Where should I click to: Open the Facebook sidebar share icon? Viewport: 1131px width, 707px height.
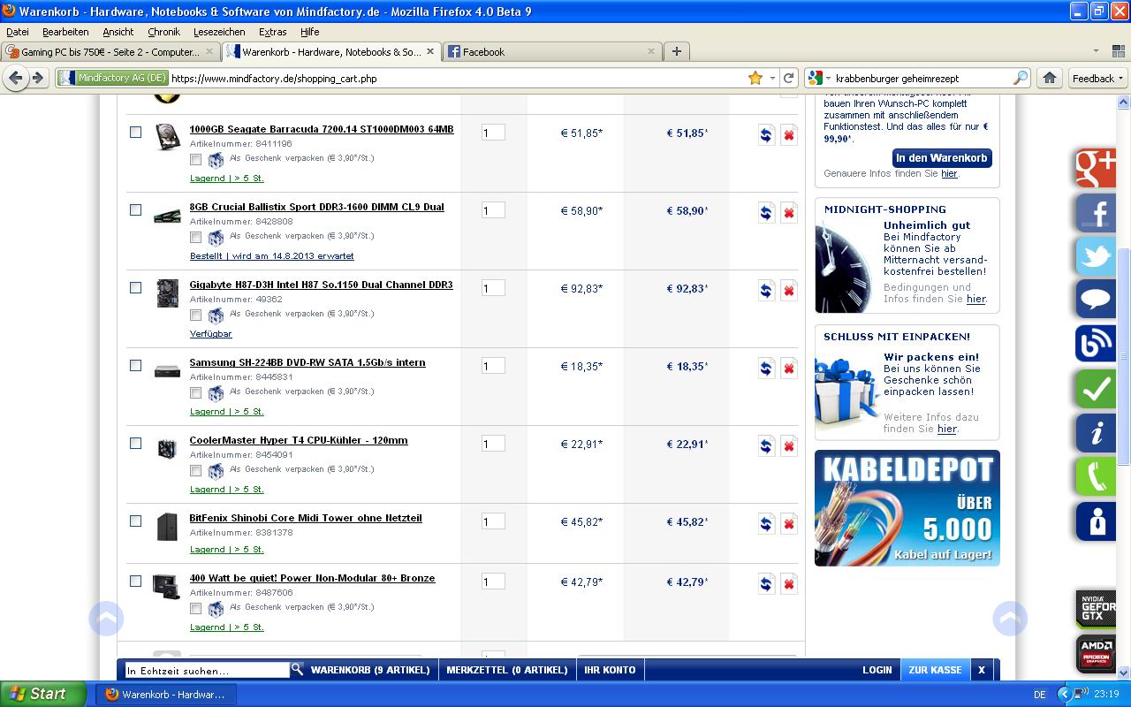(x=1096, y=213)
